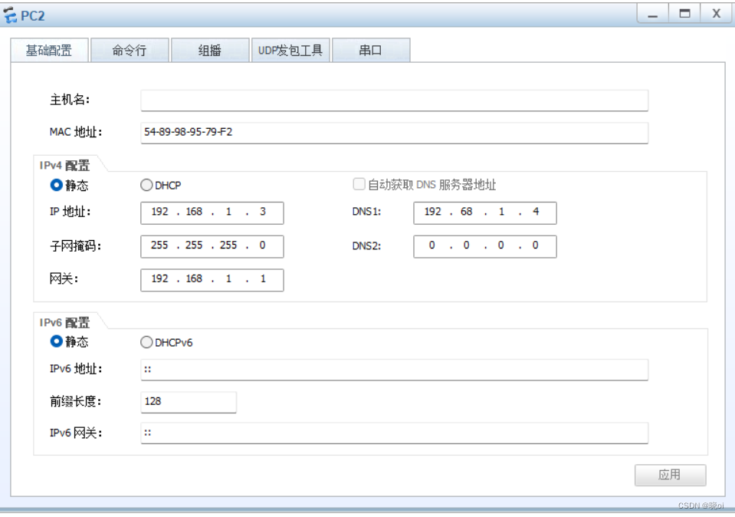Click the IP 地址 field 192.168.1.3
Viewport: 735px width, 517px height.
point(212,213)
